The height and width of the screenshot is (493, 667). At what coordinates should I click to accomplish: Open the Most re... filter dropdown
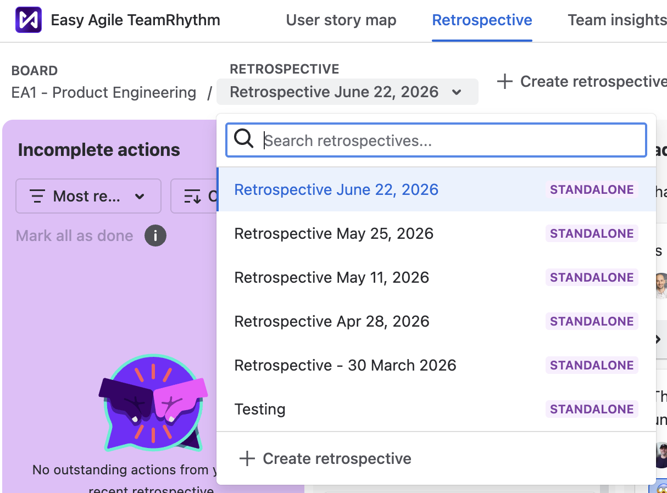(88, 196)
